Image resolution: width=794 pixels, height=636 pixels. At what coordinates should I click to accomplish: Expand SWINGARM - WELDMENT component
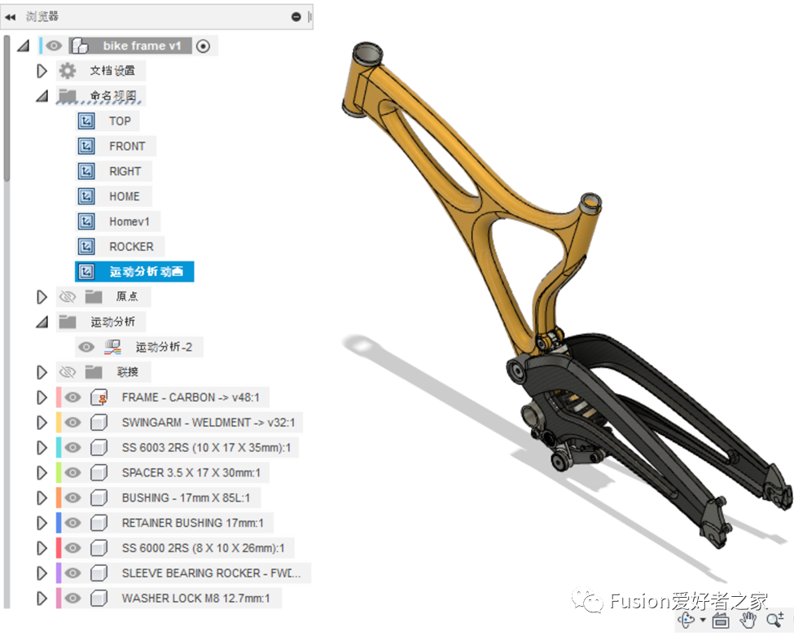tap(42, 423)
